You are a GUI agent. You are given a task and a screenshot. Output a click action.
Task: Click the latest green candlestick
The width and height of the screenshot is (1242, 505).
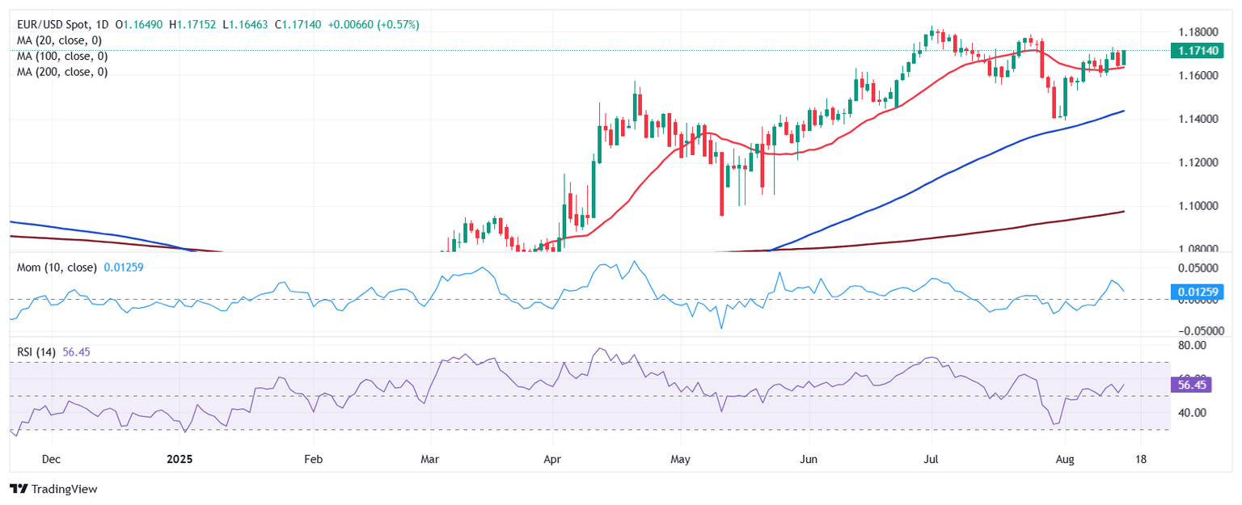[1124, 57]
